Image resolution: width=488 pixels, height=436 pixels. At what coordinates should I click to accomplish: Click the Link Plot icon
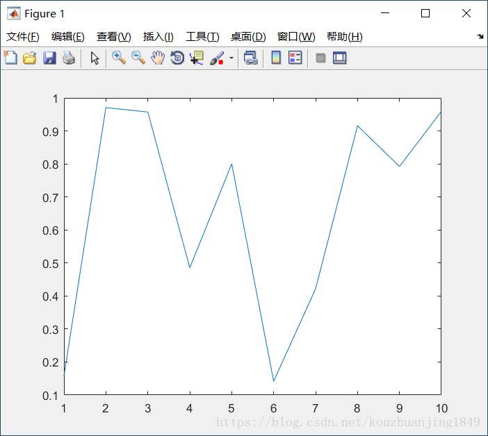point(251,58)
